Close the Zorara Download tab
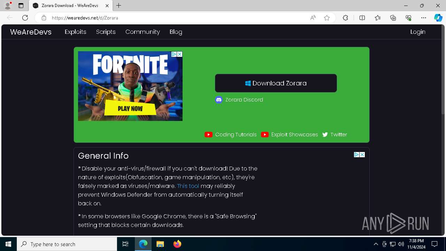 (107, 6)
